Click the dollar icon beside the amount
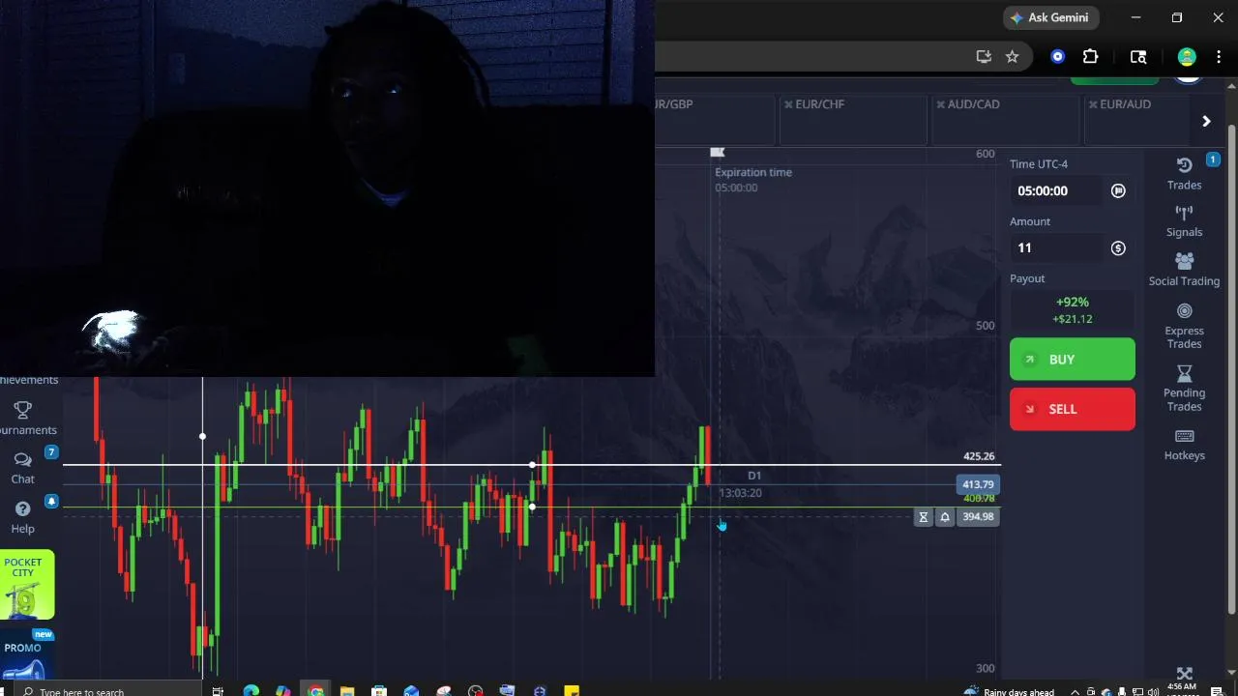Screen dimensions: 1238x696 pos(1118,248)
